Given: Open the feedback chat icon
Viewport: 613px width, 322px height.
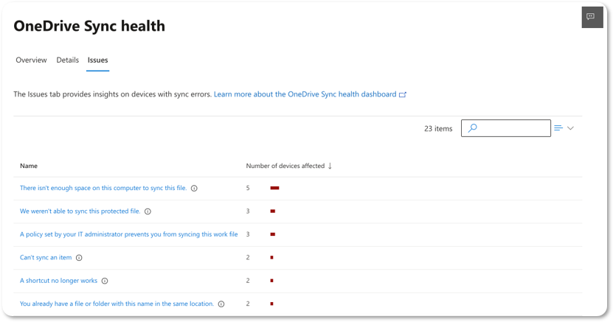Looking at the screenshot, I should (x=591, y=17).
